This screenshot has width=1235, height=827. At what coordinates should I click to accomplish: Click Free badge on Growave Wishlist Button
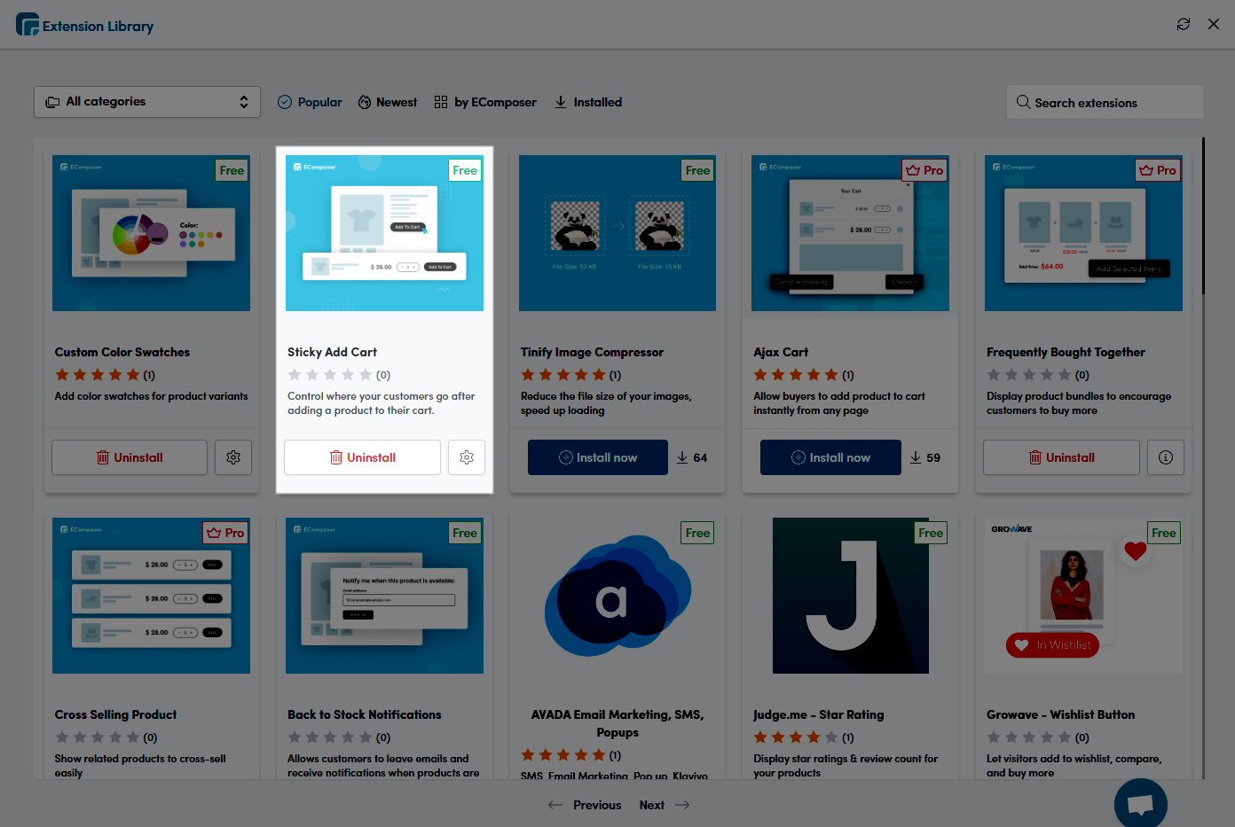coord(1163,533)
